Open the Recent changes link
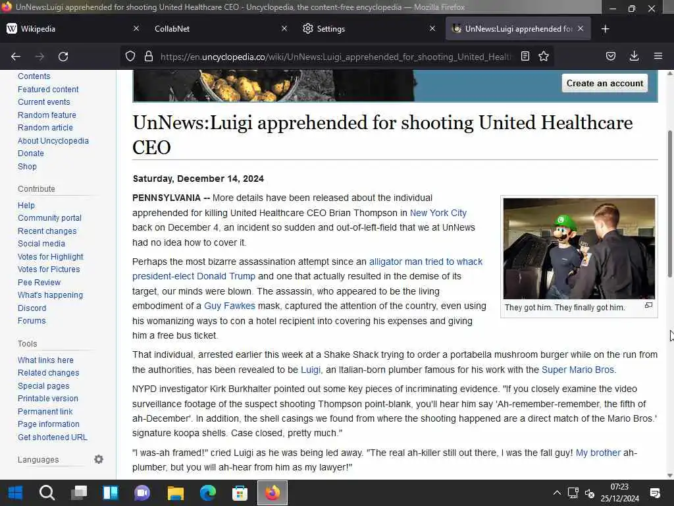Viewport: 674px width, 506px height. (x=47, y=231)
